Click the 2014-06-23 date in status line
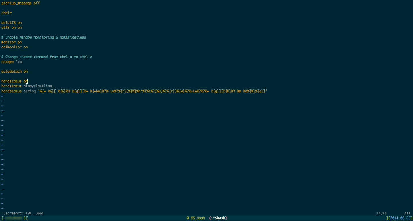Viewport: 413px width, 221px height. (x=400, y=218)
